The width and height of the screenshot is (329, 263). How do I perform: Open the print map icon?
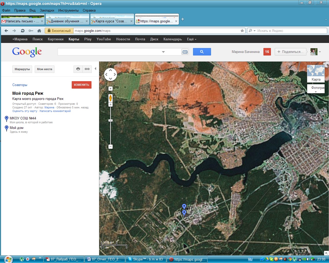(x=78, y=69)
